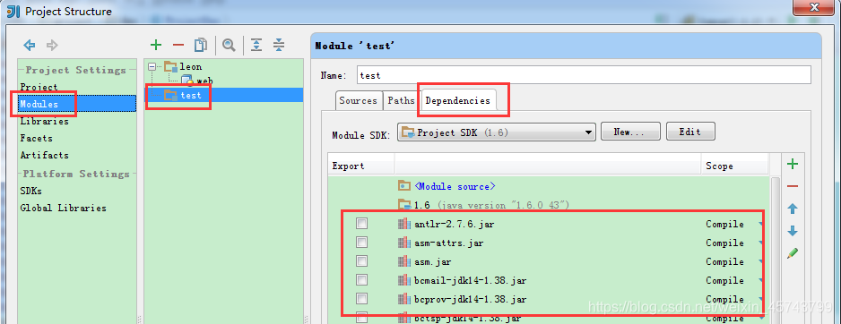Click Compile scope text for asm.jar

point(724,261)
